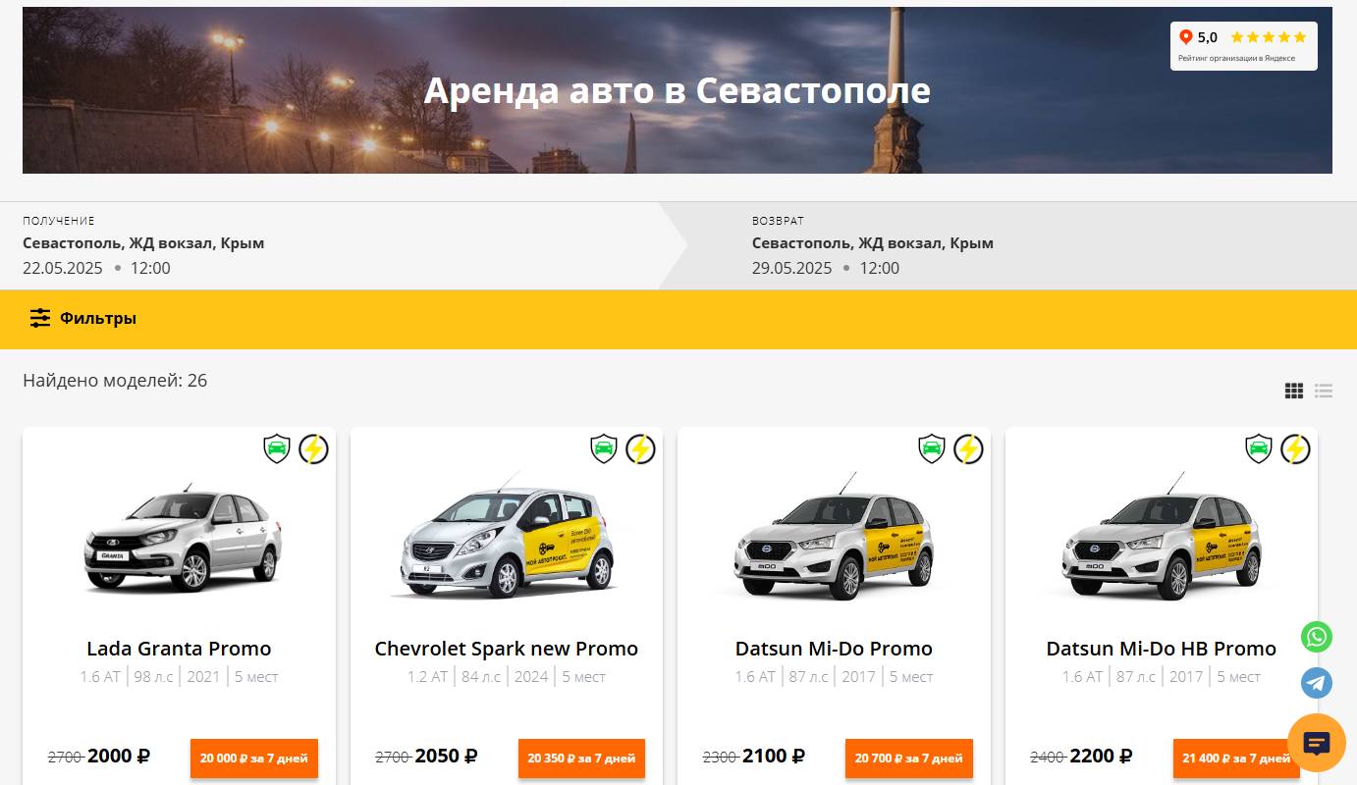Change return location Севастополь, ЖД вокзал

(x=873, y=243)
